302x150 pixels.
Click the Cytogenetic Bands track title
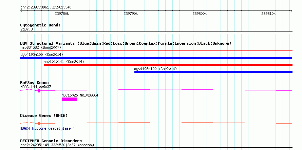click(40, 25)
